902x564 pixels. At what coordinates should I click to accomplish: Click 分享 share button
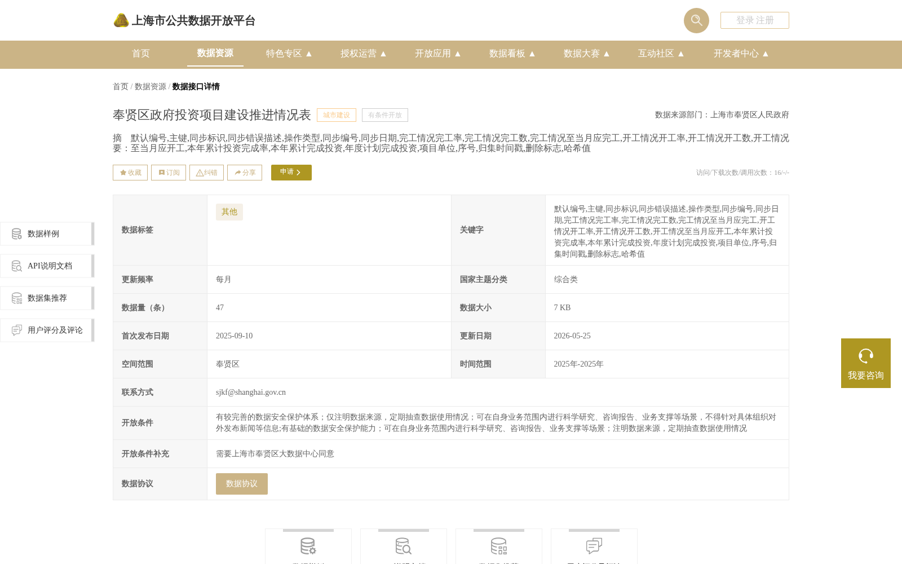point(245,173)
